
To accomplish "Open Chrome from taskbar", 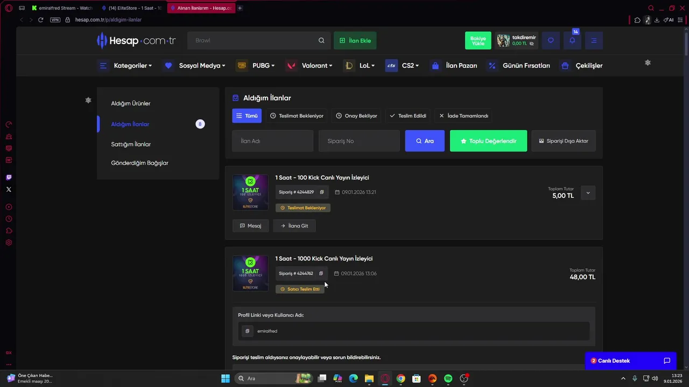I will [x=400, y=378].
